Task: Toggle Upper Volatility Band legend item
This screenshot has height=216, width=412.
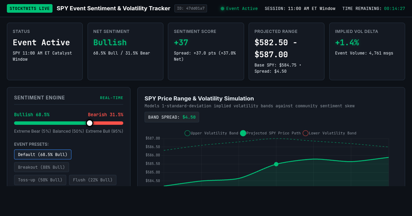Action: click(211, 133)
